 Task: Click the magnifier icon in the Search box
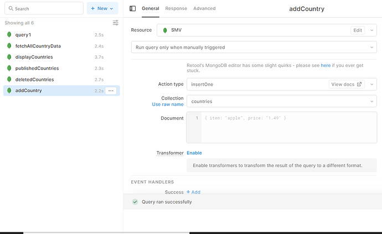11,8
